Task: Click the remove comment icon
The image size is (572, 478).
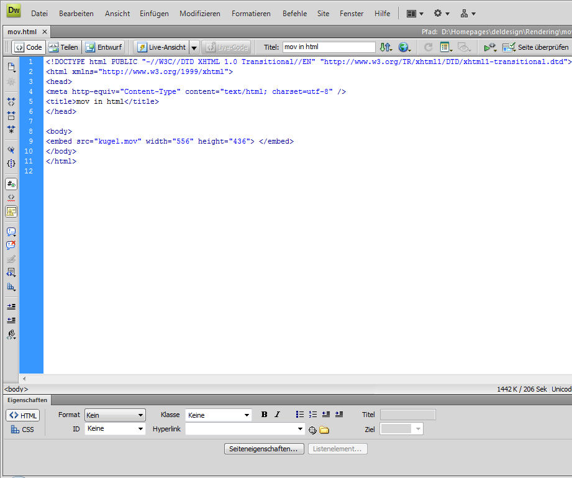Action: point(11,246)
